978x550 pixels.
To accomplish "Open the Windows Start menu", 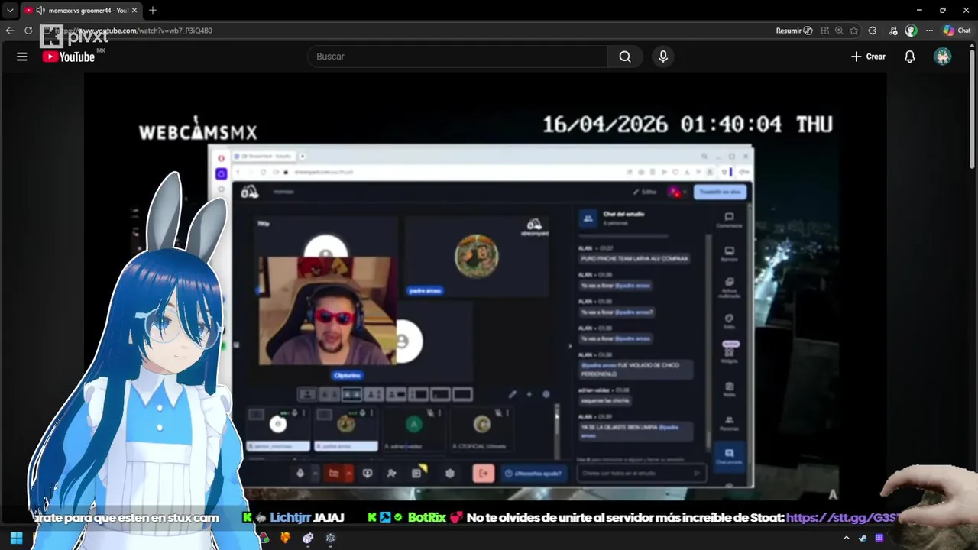I will 16,538.
